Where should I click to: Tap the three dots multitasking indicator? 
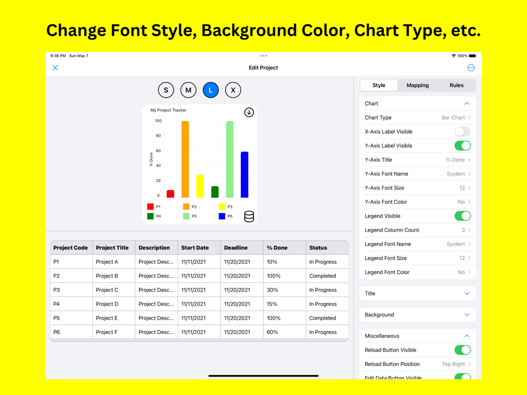[x=263, y=56]
